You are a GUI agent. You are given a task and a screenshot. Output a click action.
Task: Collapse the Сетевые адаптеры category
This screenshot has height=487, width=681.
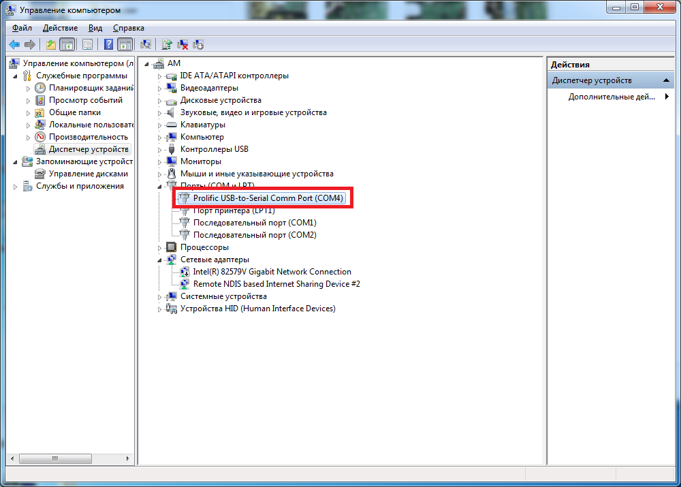coord(160,260)
